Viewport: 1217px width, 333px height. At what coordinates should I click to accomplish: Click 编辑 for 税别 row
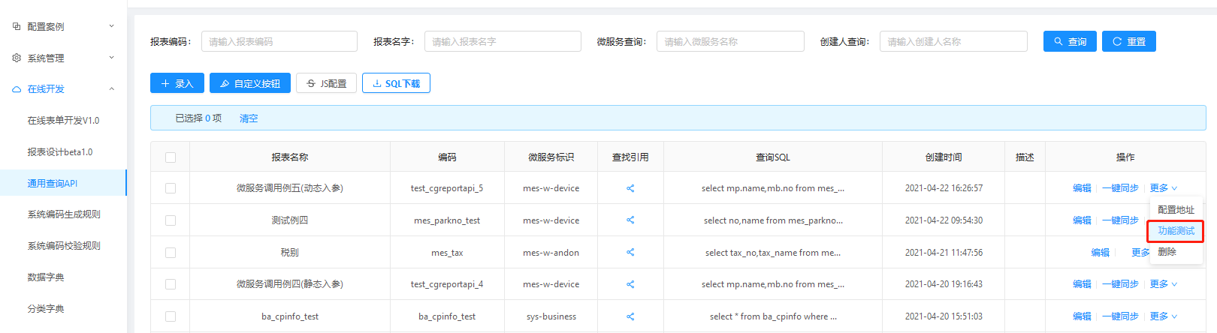pos(1101,253)
